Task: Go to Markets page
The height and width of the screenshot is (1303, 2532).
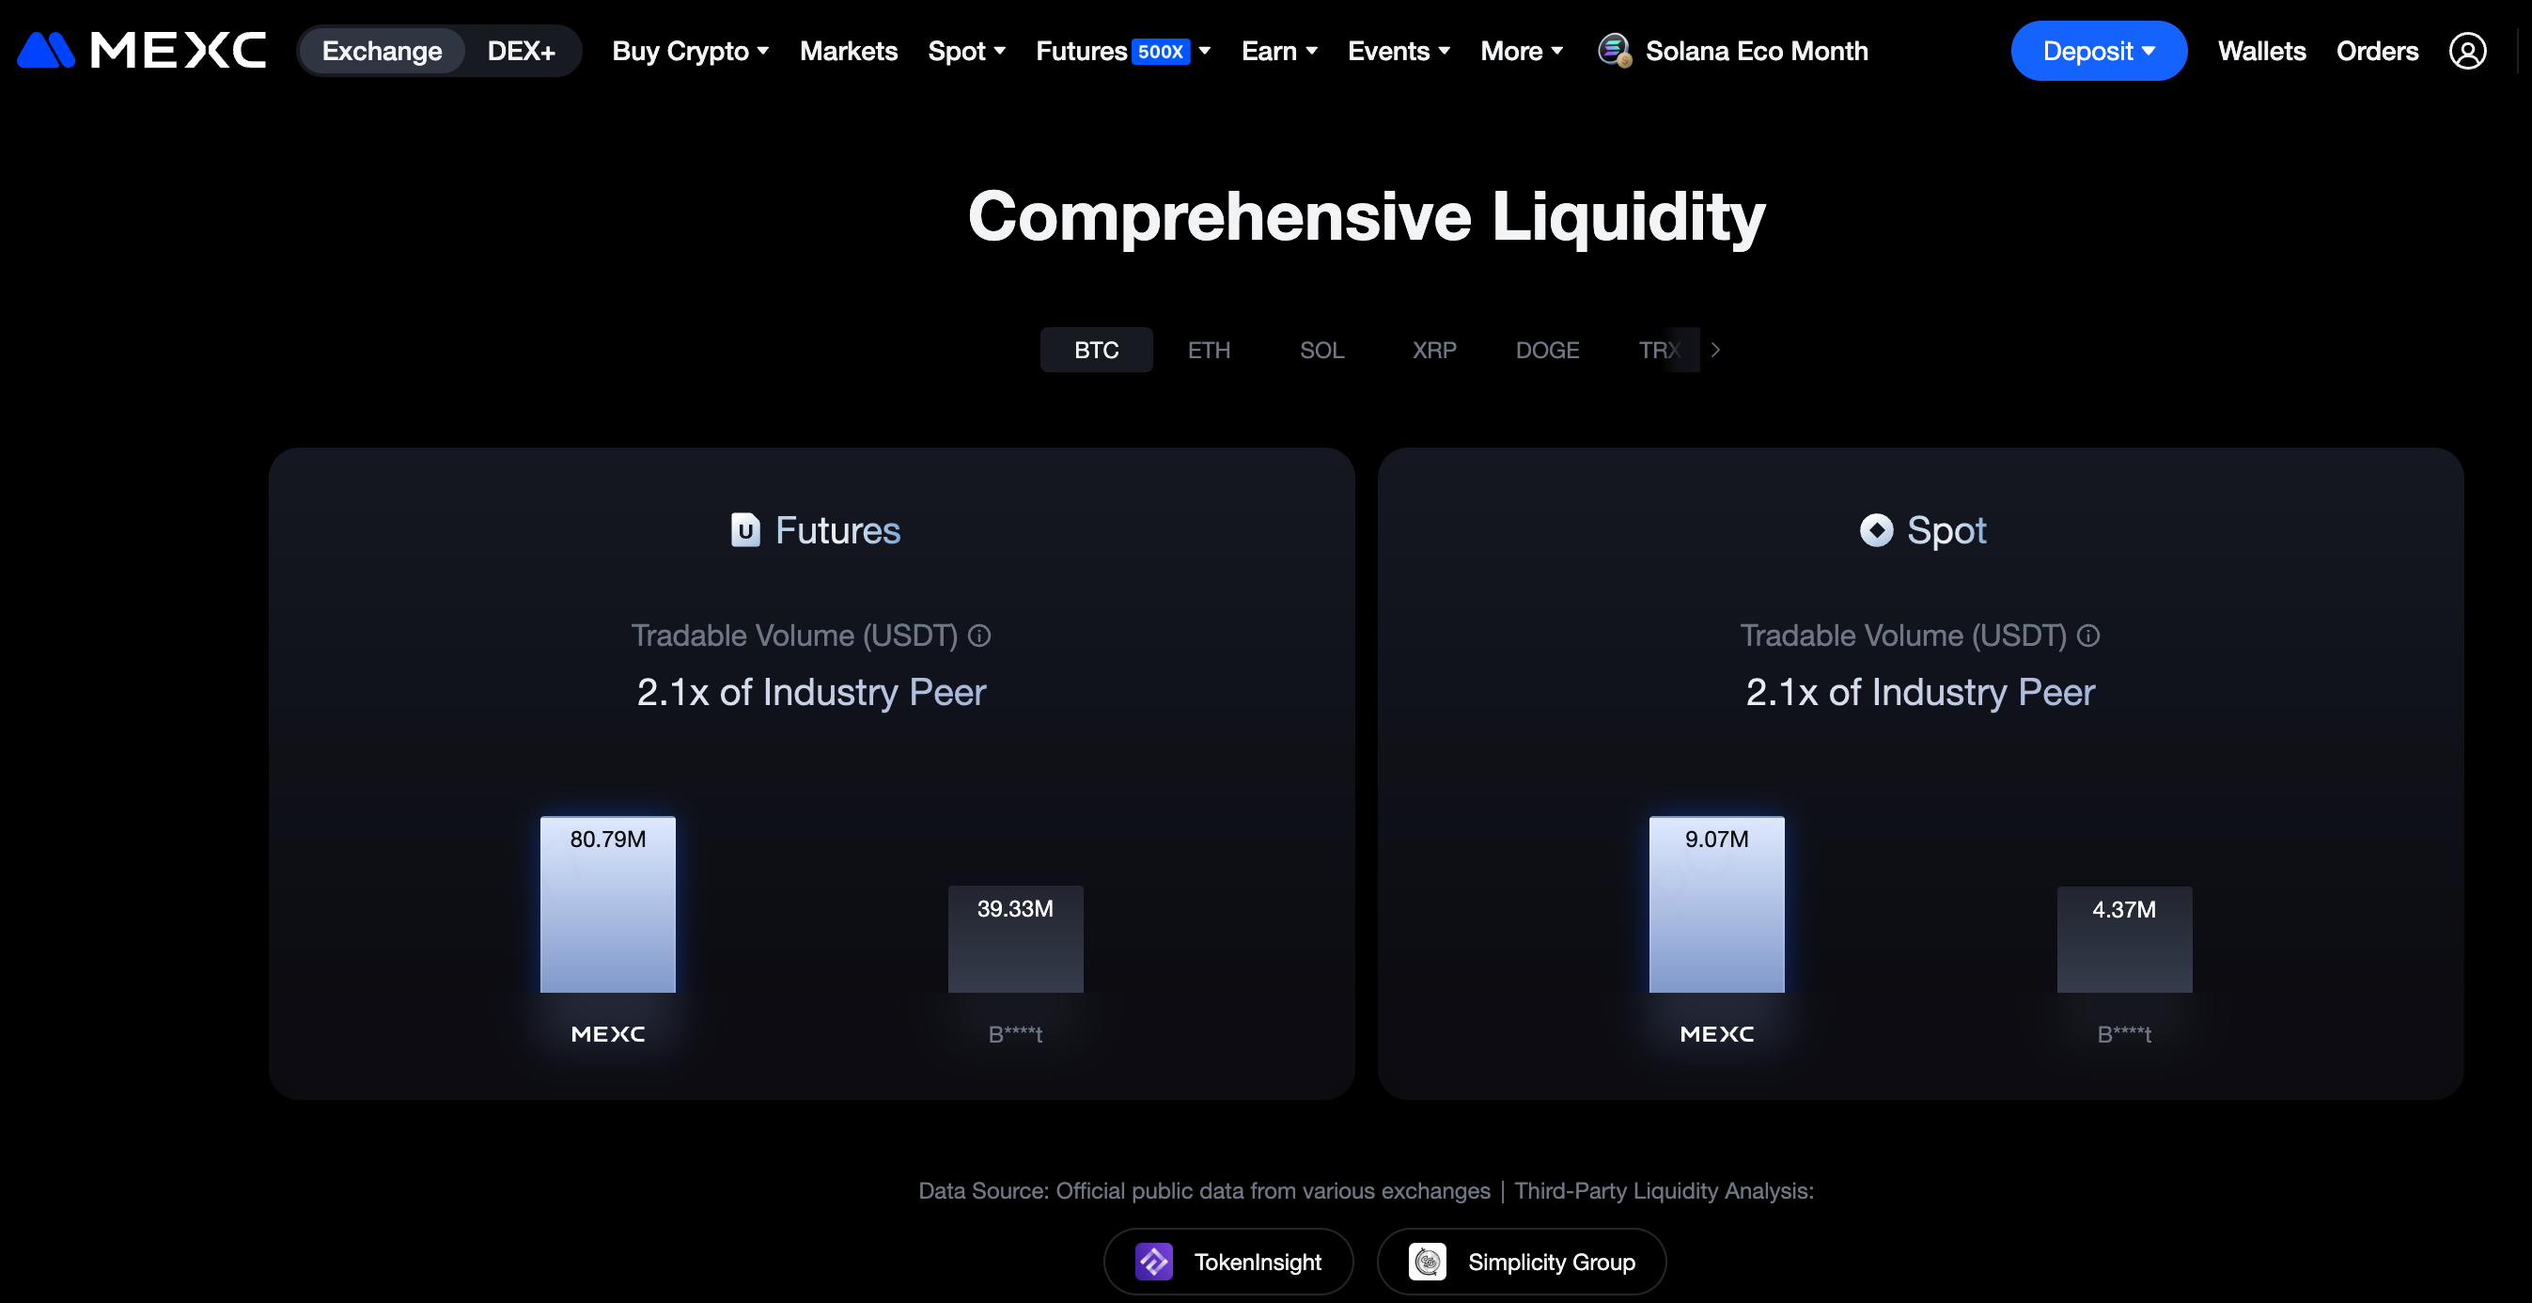Action: (x=849, y=51)
